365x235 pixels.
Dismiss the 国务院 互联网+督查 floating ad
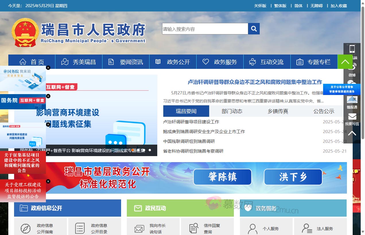click(48, 96)
